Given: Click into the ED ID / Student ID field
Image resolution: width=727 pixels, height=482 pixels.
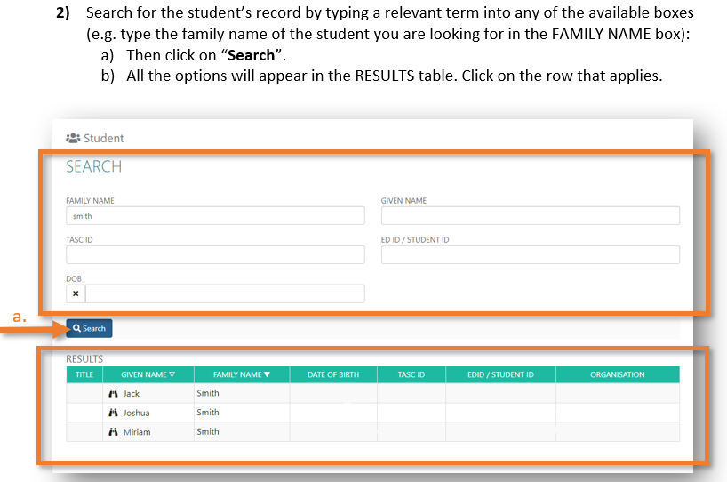Looking at the screenshot, I should click(x=530, y=255).
